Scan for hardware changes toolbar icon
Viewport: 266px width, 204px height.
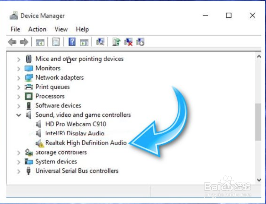tap(100, 42)
